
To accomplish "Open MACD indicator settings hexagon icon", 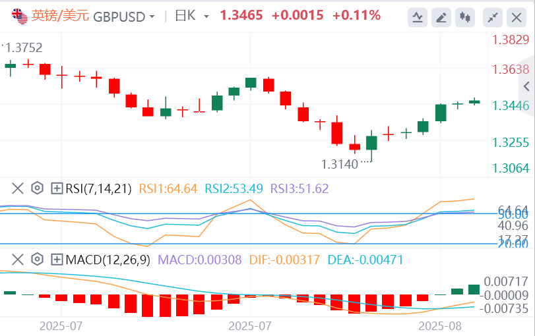I will (38, 260).
